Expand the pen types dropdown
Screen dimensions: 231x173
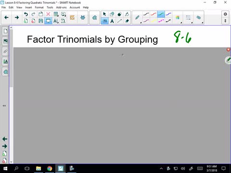click(138, 18)
